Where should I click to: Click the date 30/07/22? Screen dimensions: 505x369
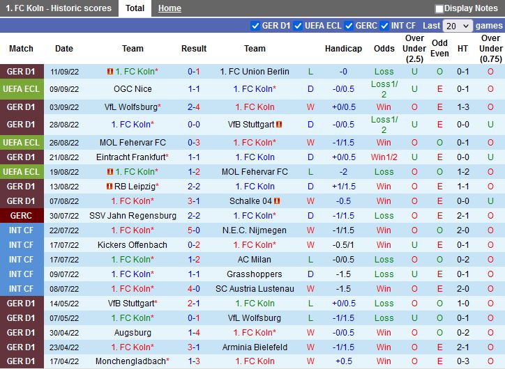(x=64, y=216)
